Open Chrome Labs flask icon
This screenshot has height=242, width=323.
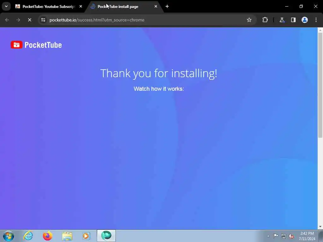click(x=282, y=20)
